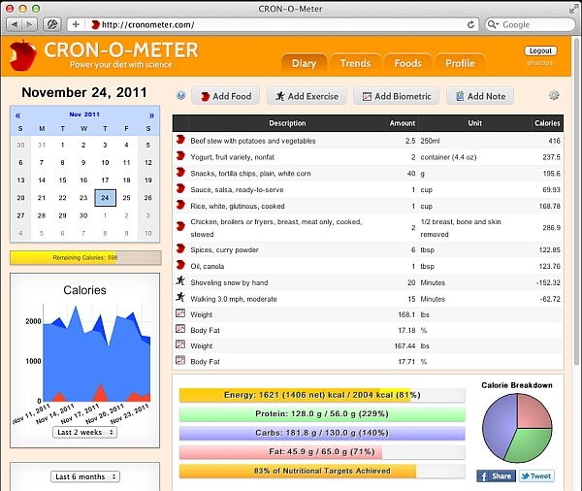Click the Description column header
582x491 pixels.
click(287, 123)
